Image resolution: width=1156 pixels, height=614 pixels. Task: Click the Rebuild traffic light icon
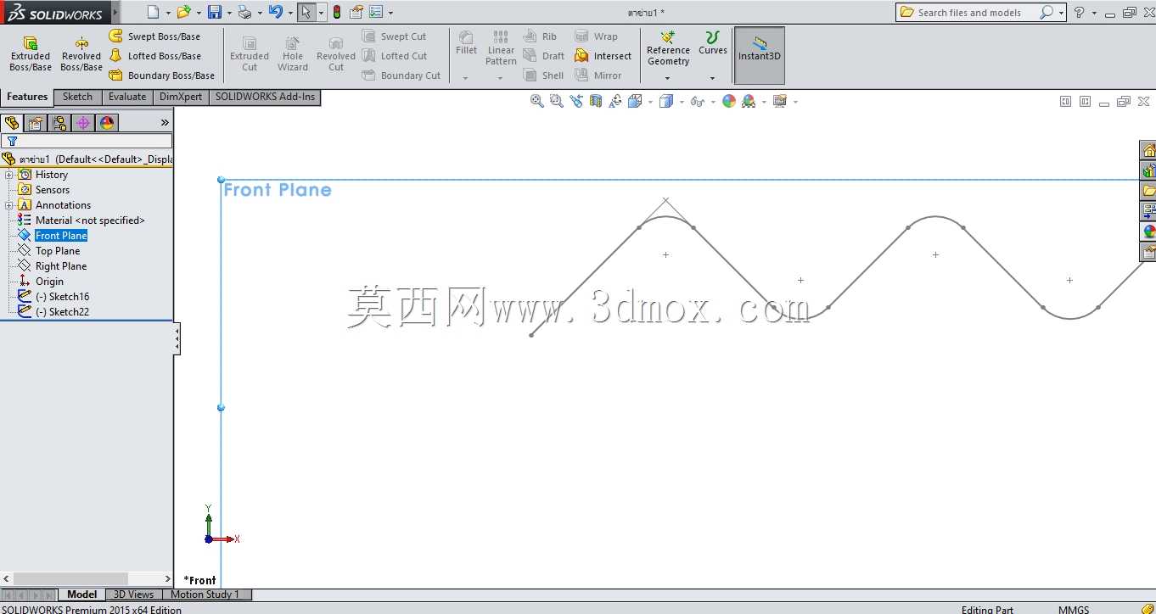pyautogui.click(x=337, y=12)
